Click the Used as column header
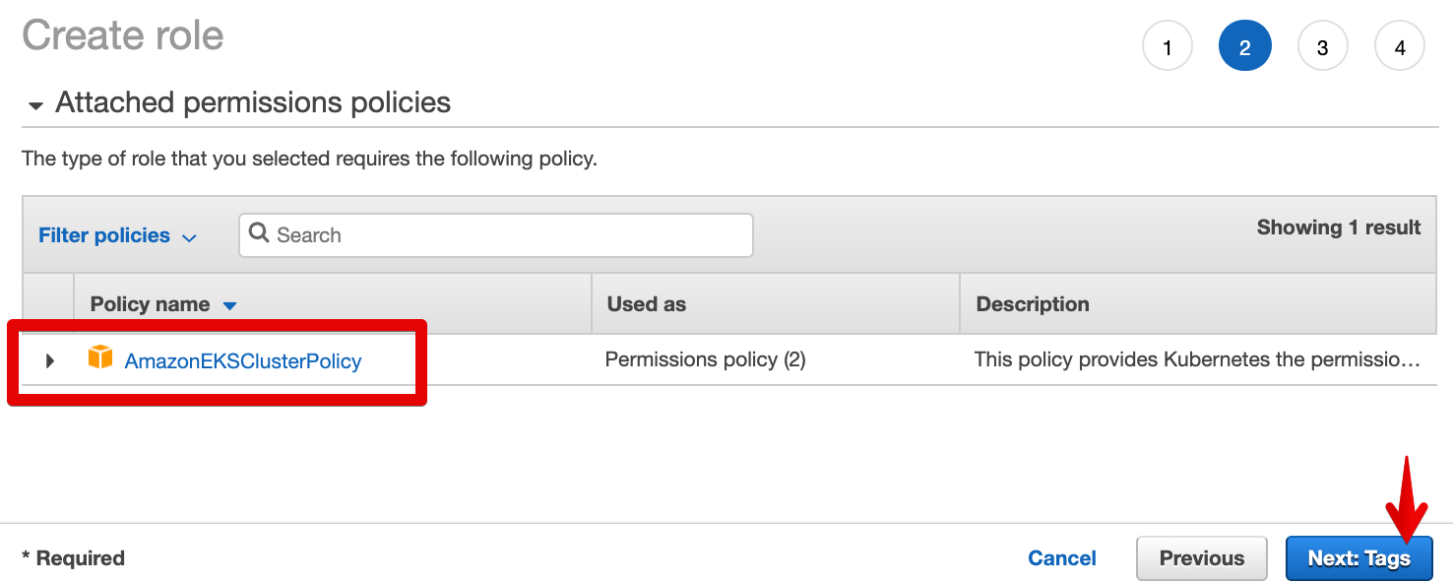Viewport: 1453px width, 583px height. (x=646, y=304)
